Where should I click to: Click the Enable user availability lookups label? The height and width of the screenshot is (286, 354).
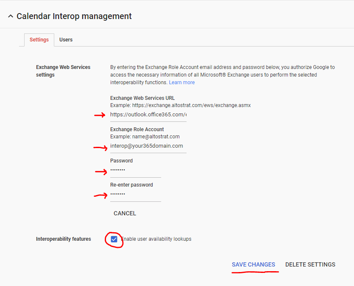point(156,239)
